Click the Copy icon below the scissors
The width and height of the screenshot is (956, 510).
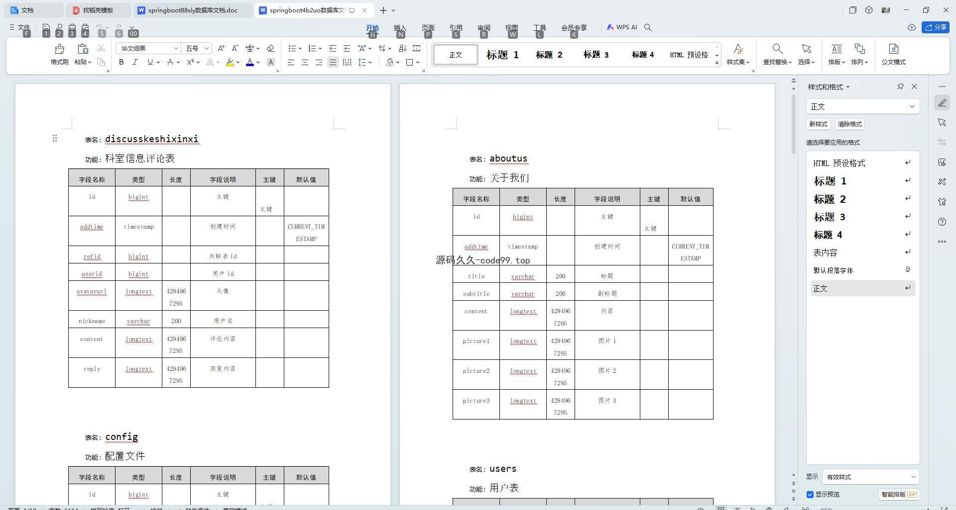101,62
